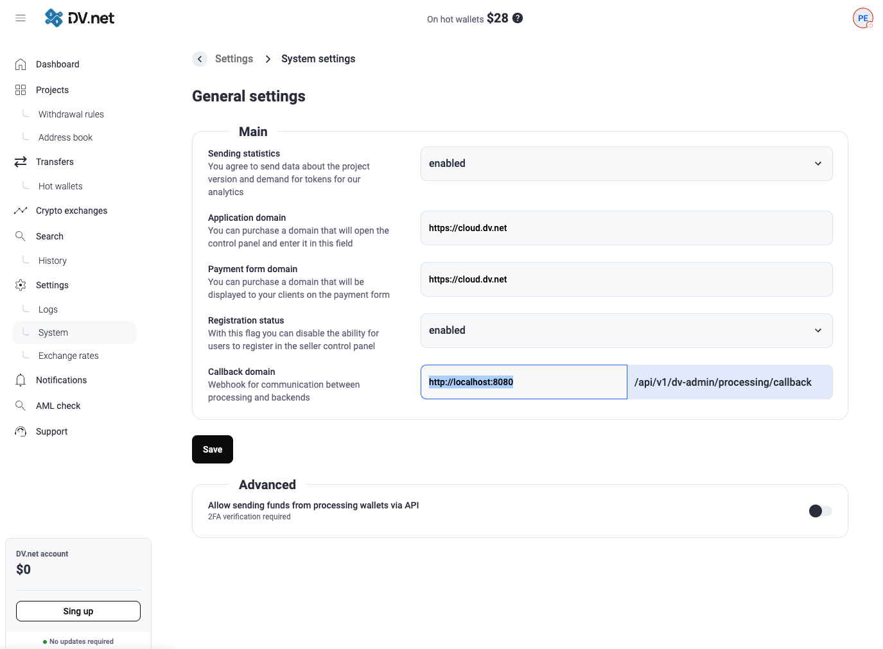This screenshot has height=649, width=883.
Task: Click the Notifications bell icon
Action: coord(21,380)
